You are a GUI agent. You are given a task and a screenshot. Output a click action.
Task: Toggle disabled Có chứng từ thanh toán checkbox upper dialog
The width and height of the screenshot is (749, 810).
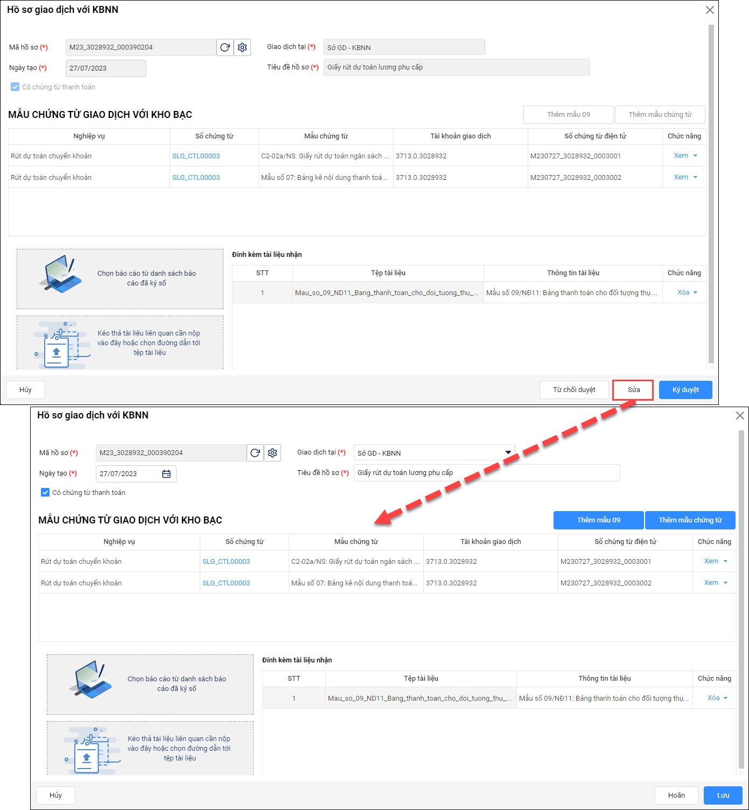click(x=15, y=87)
